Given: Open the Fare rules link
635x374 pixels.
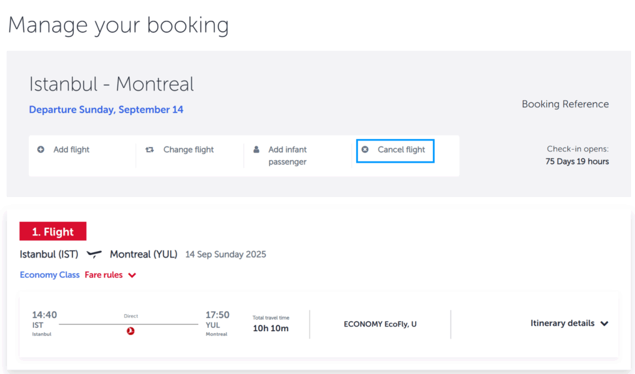Looking at the screenshot, I should click(104, 274).
